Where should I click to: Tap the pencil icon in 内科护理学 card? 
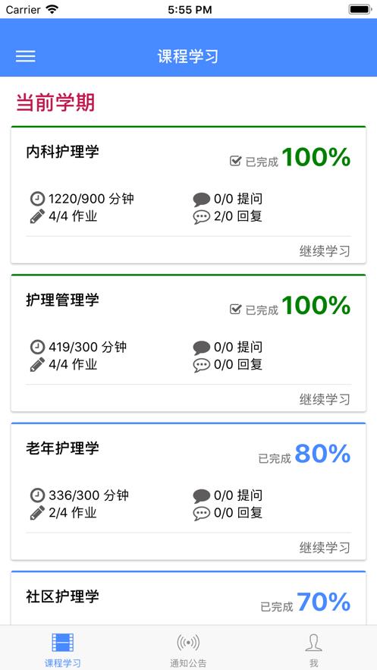pyautogui.click(x=37, y=216)
